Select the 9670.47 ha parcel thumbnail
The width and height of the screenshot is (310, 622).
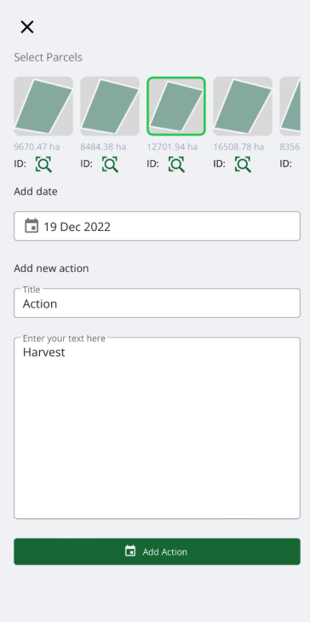(43, 107)
